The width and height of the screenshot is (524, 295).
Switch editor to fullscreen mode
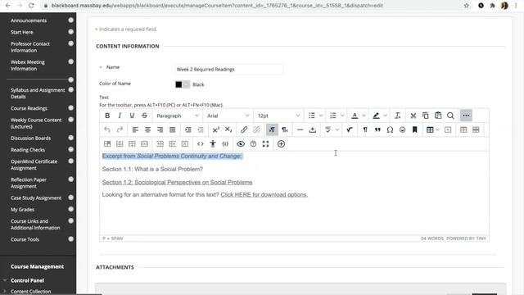pos(265,144)
